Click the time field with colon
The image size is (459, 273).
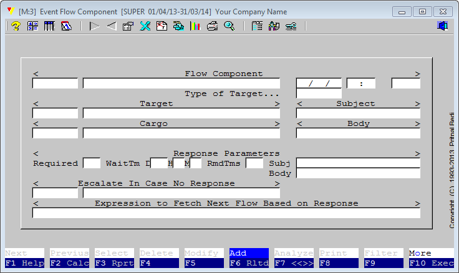[361, 84]
